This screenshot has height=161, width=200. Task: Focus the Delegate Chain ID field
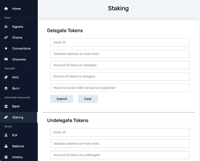click(x=120, y=42)
